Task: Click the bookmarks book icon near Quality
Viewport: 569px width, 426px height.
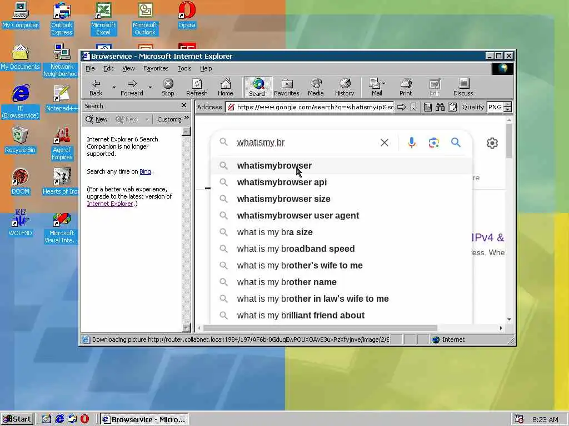Action: point(428,107)
